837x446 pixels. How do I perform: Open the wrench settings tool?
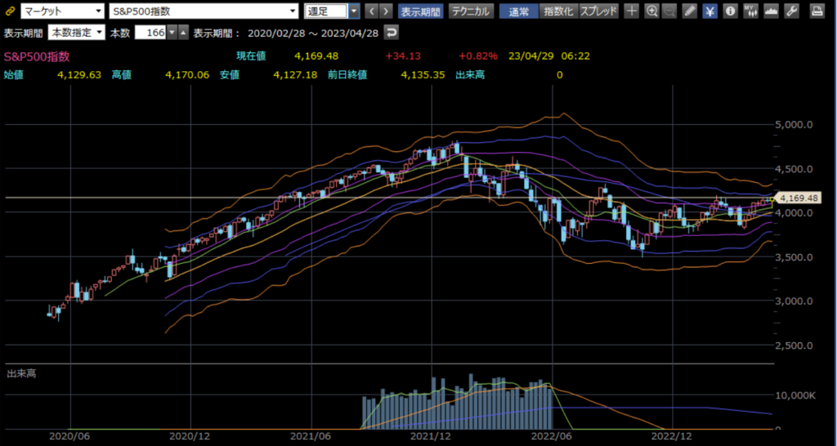click(791, 11)
